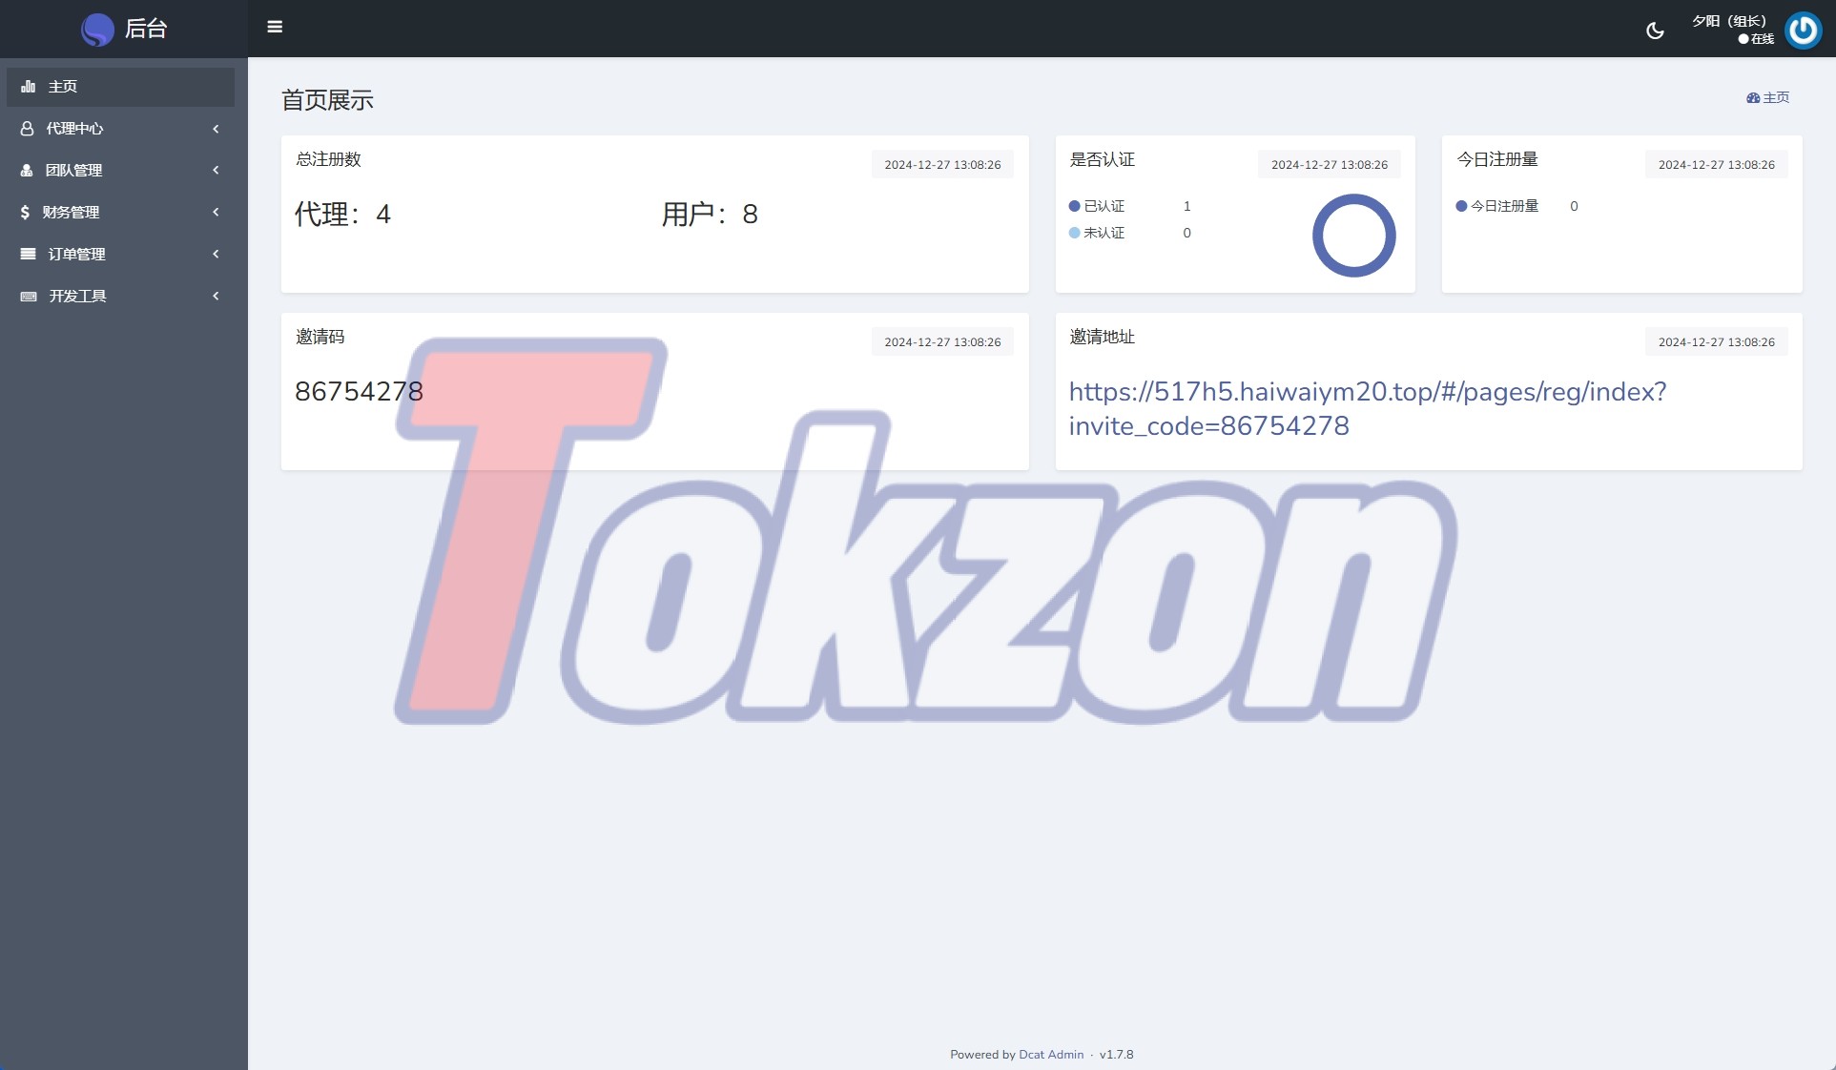This screenshot has width=1836, height=1070.
Task: Click the 团队管理 person icon
Action: (x=27, y=171)
